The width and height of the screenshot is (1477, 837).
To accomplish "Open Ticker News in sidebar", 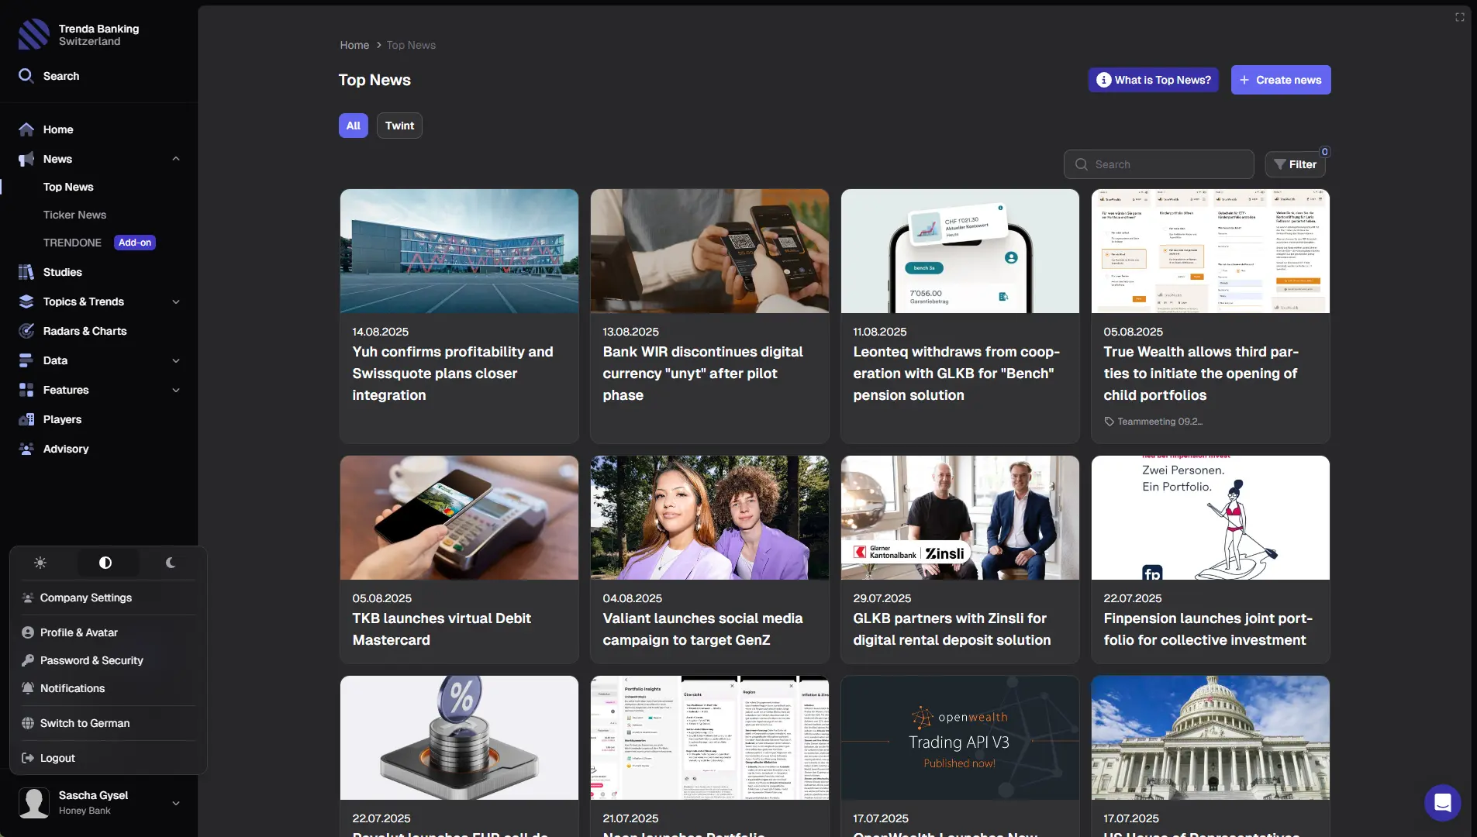I will click(74, 215).
